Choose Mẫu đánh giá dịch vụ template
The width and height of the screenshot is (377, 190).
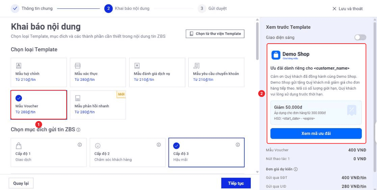click(x=157, y=72)
